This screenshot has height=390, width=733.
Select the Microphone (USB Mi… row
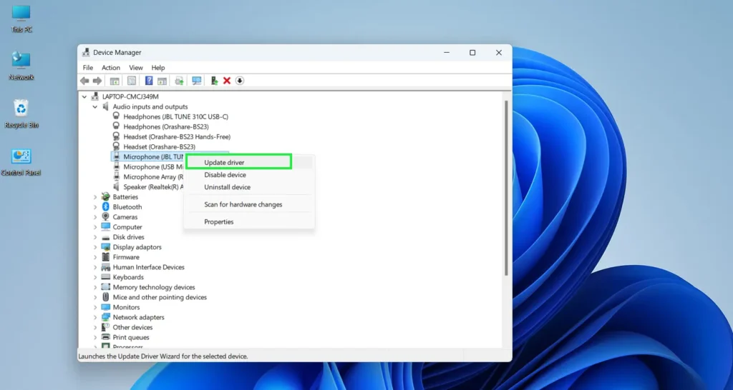[149, 166]
